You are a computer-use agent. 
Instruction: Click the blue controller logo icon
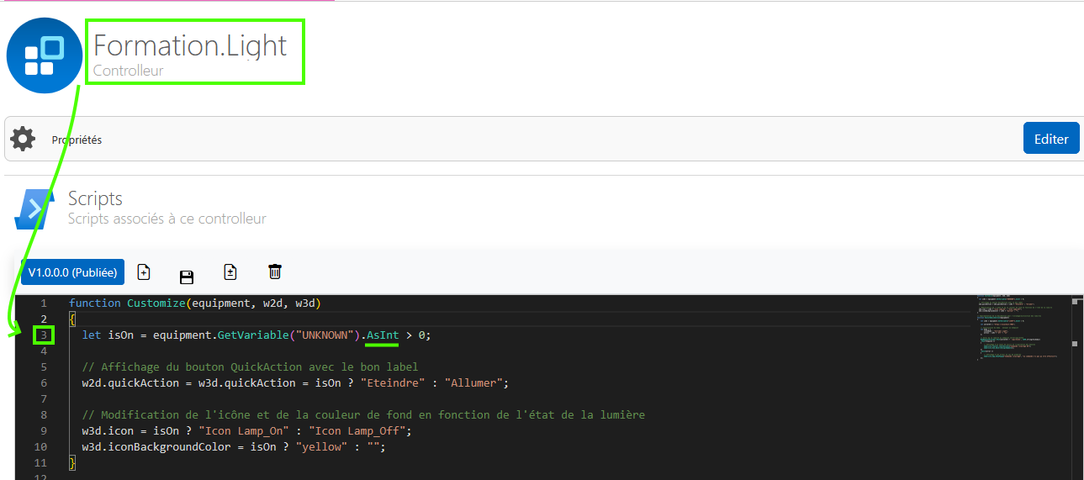coord(45,55)
